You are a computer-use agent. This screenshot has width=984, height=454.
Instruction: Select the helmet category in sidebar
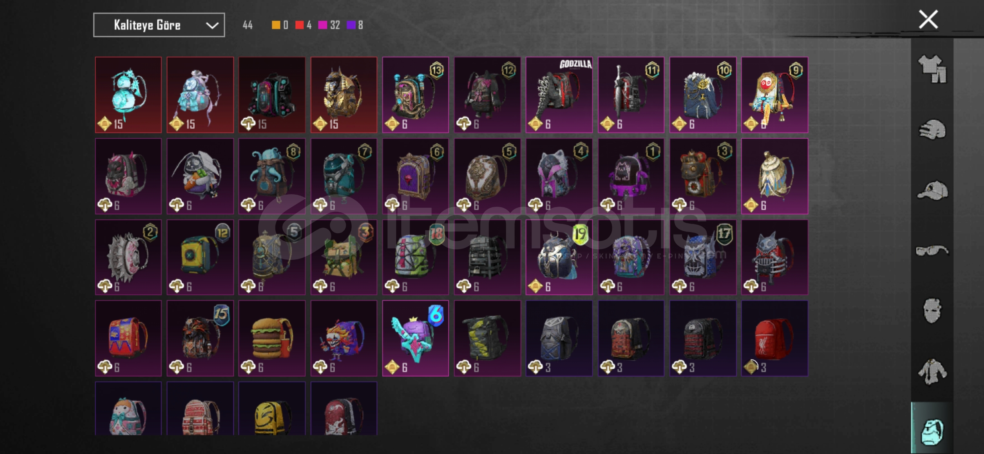[x=932, y=129]
